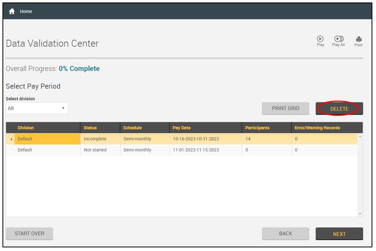
Task: Open the Home link in top bar
Action: [26, 11]
